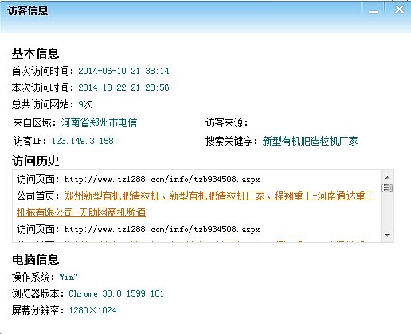Click current visit time 2014-10-22 21:28:56
Image resolution: width=411 pixels, height=334 pixels.
click(123, 87)
